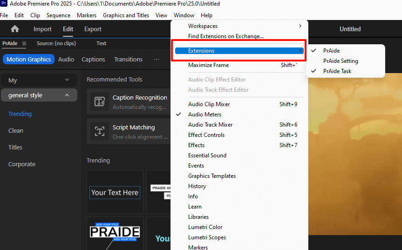402x250 pixels.
Task: Select the Motion Graphics category
Action: click(28, 59)
